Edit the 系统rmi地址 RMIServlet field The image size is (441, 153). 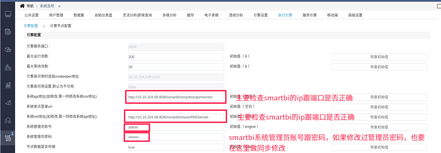[x=176, y=117]
